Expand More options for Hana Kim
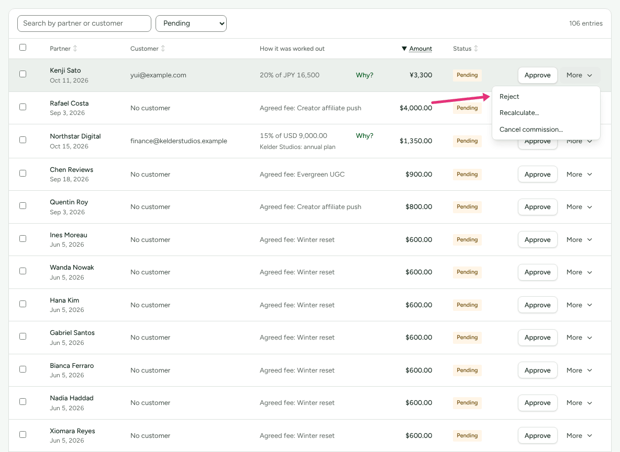The width and height of the screenshot is (620, 452). [579, 305]
